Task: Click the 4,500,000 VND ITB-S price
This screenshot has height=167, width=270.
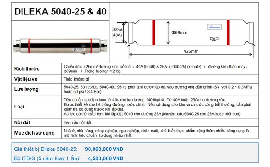Action: coord(106,158)
